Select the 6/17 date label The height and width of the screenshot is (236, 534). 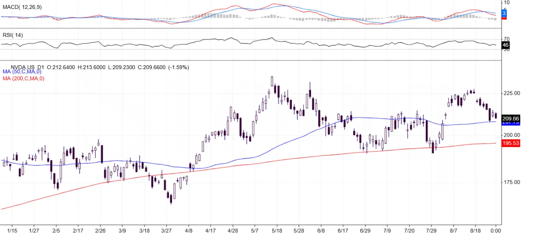[343, 230]
